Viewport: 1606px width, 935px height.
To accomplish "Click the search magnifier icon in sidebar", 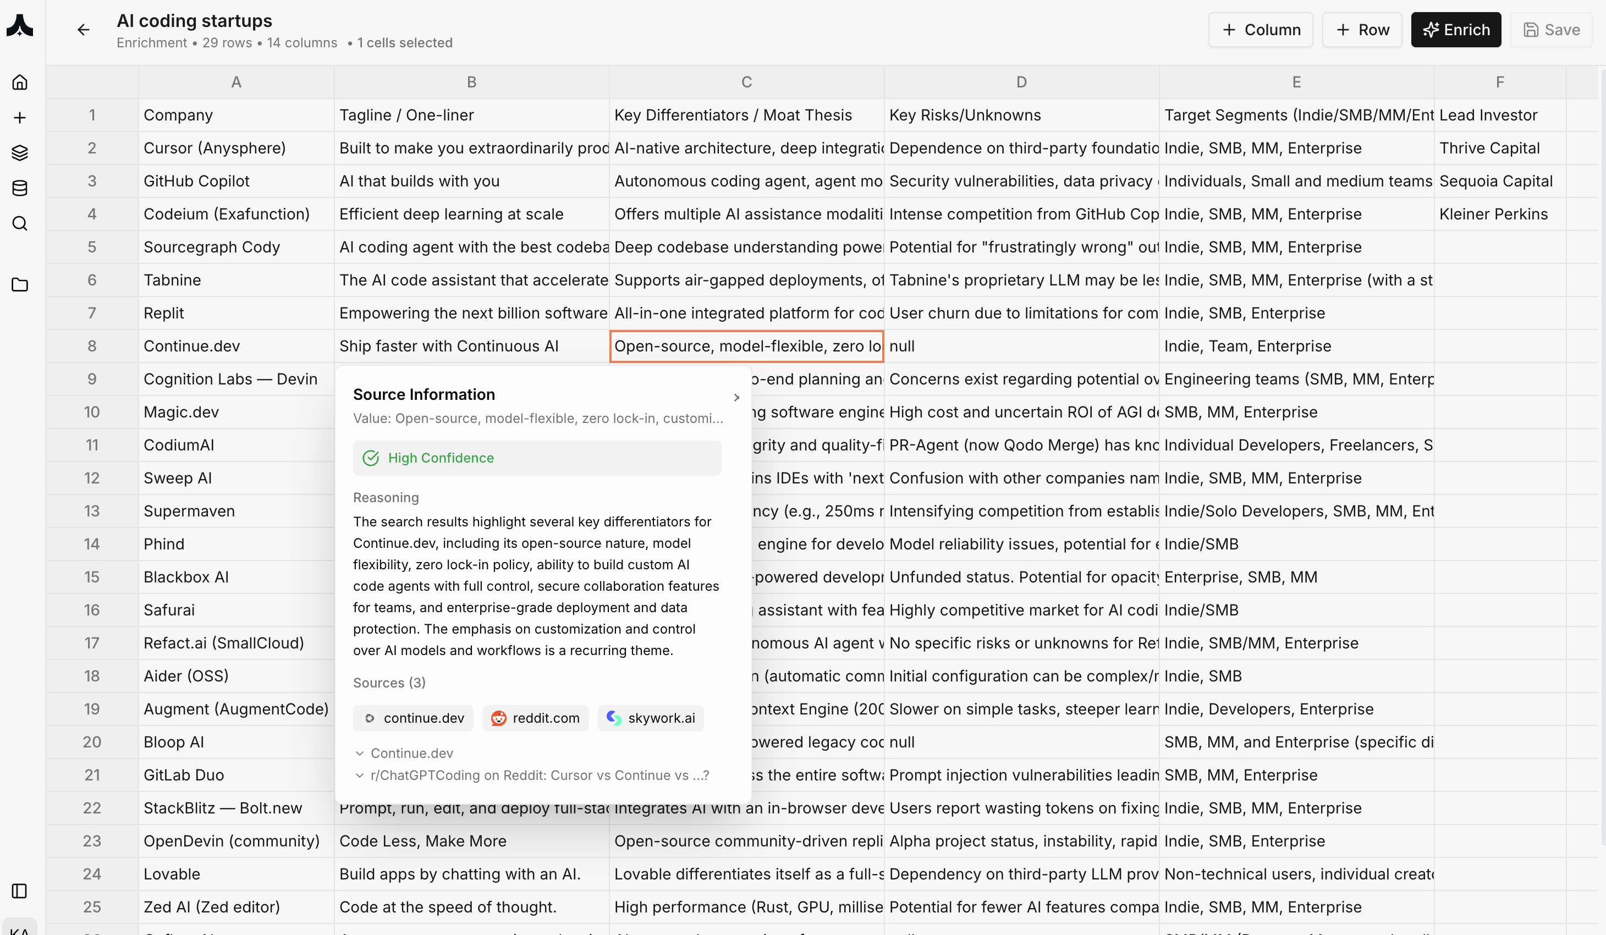I will point(20,224).
